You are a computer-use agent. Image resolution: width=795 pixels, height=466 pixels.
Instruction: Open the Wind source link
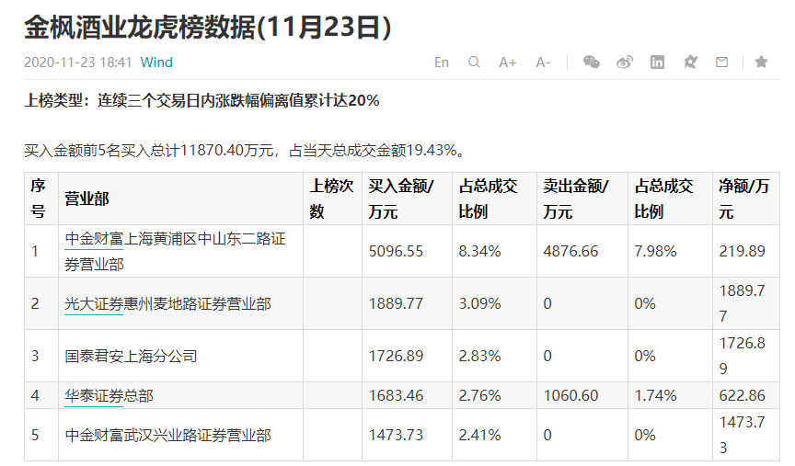point(156,63)
